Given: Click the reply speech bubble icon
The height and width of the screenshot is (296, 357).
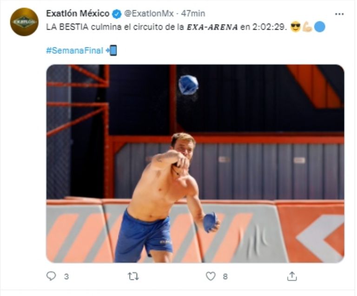Looking at the screenshot, I should pos(51,276).
